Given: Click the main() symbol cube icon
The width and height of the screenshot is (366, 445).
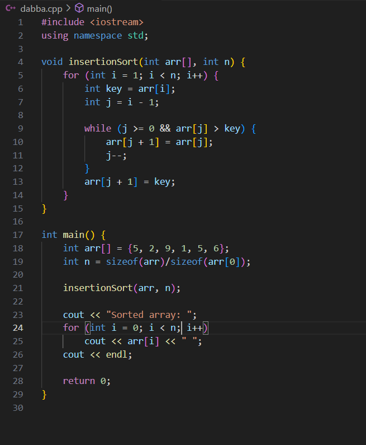Looking at the screenshot, I should (79, 8).
